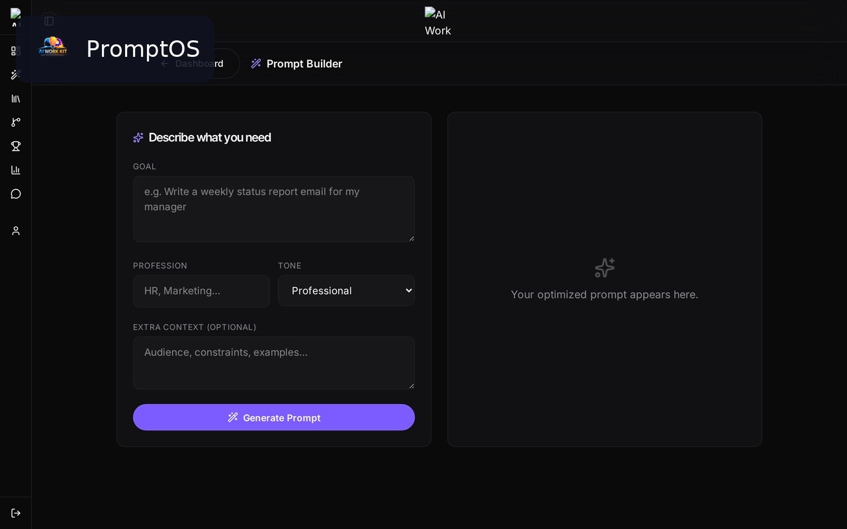847x529 pixels.
Task: Click the TONE field label
Action: coord(290,266)
